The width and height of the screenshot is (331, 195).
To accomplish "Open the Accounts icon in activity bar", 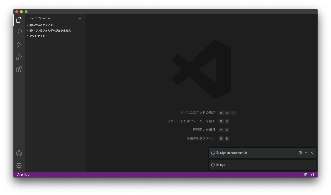I will coord(19,153).
